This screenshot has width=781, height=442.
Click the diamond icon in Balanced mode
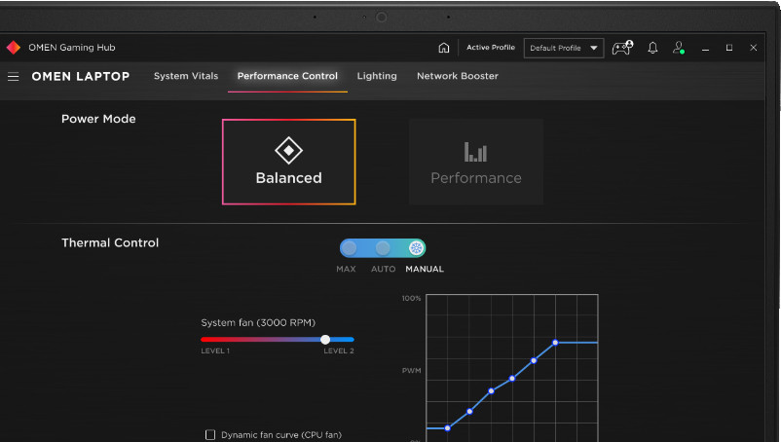point(288,150)
